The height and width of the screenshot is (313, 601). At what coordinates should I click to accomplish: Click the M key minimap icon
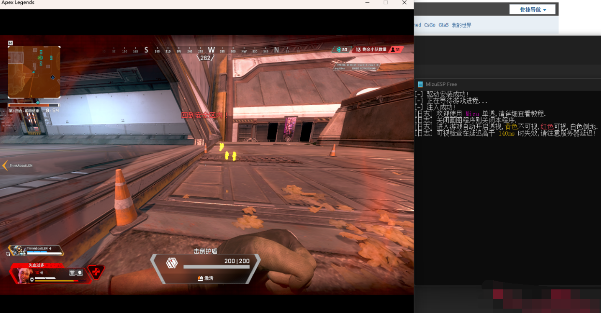click(x=10, y=43)
